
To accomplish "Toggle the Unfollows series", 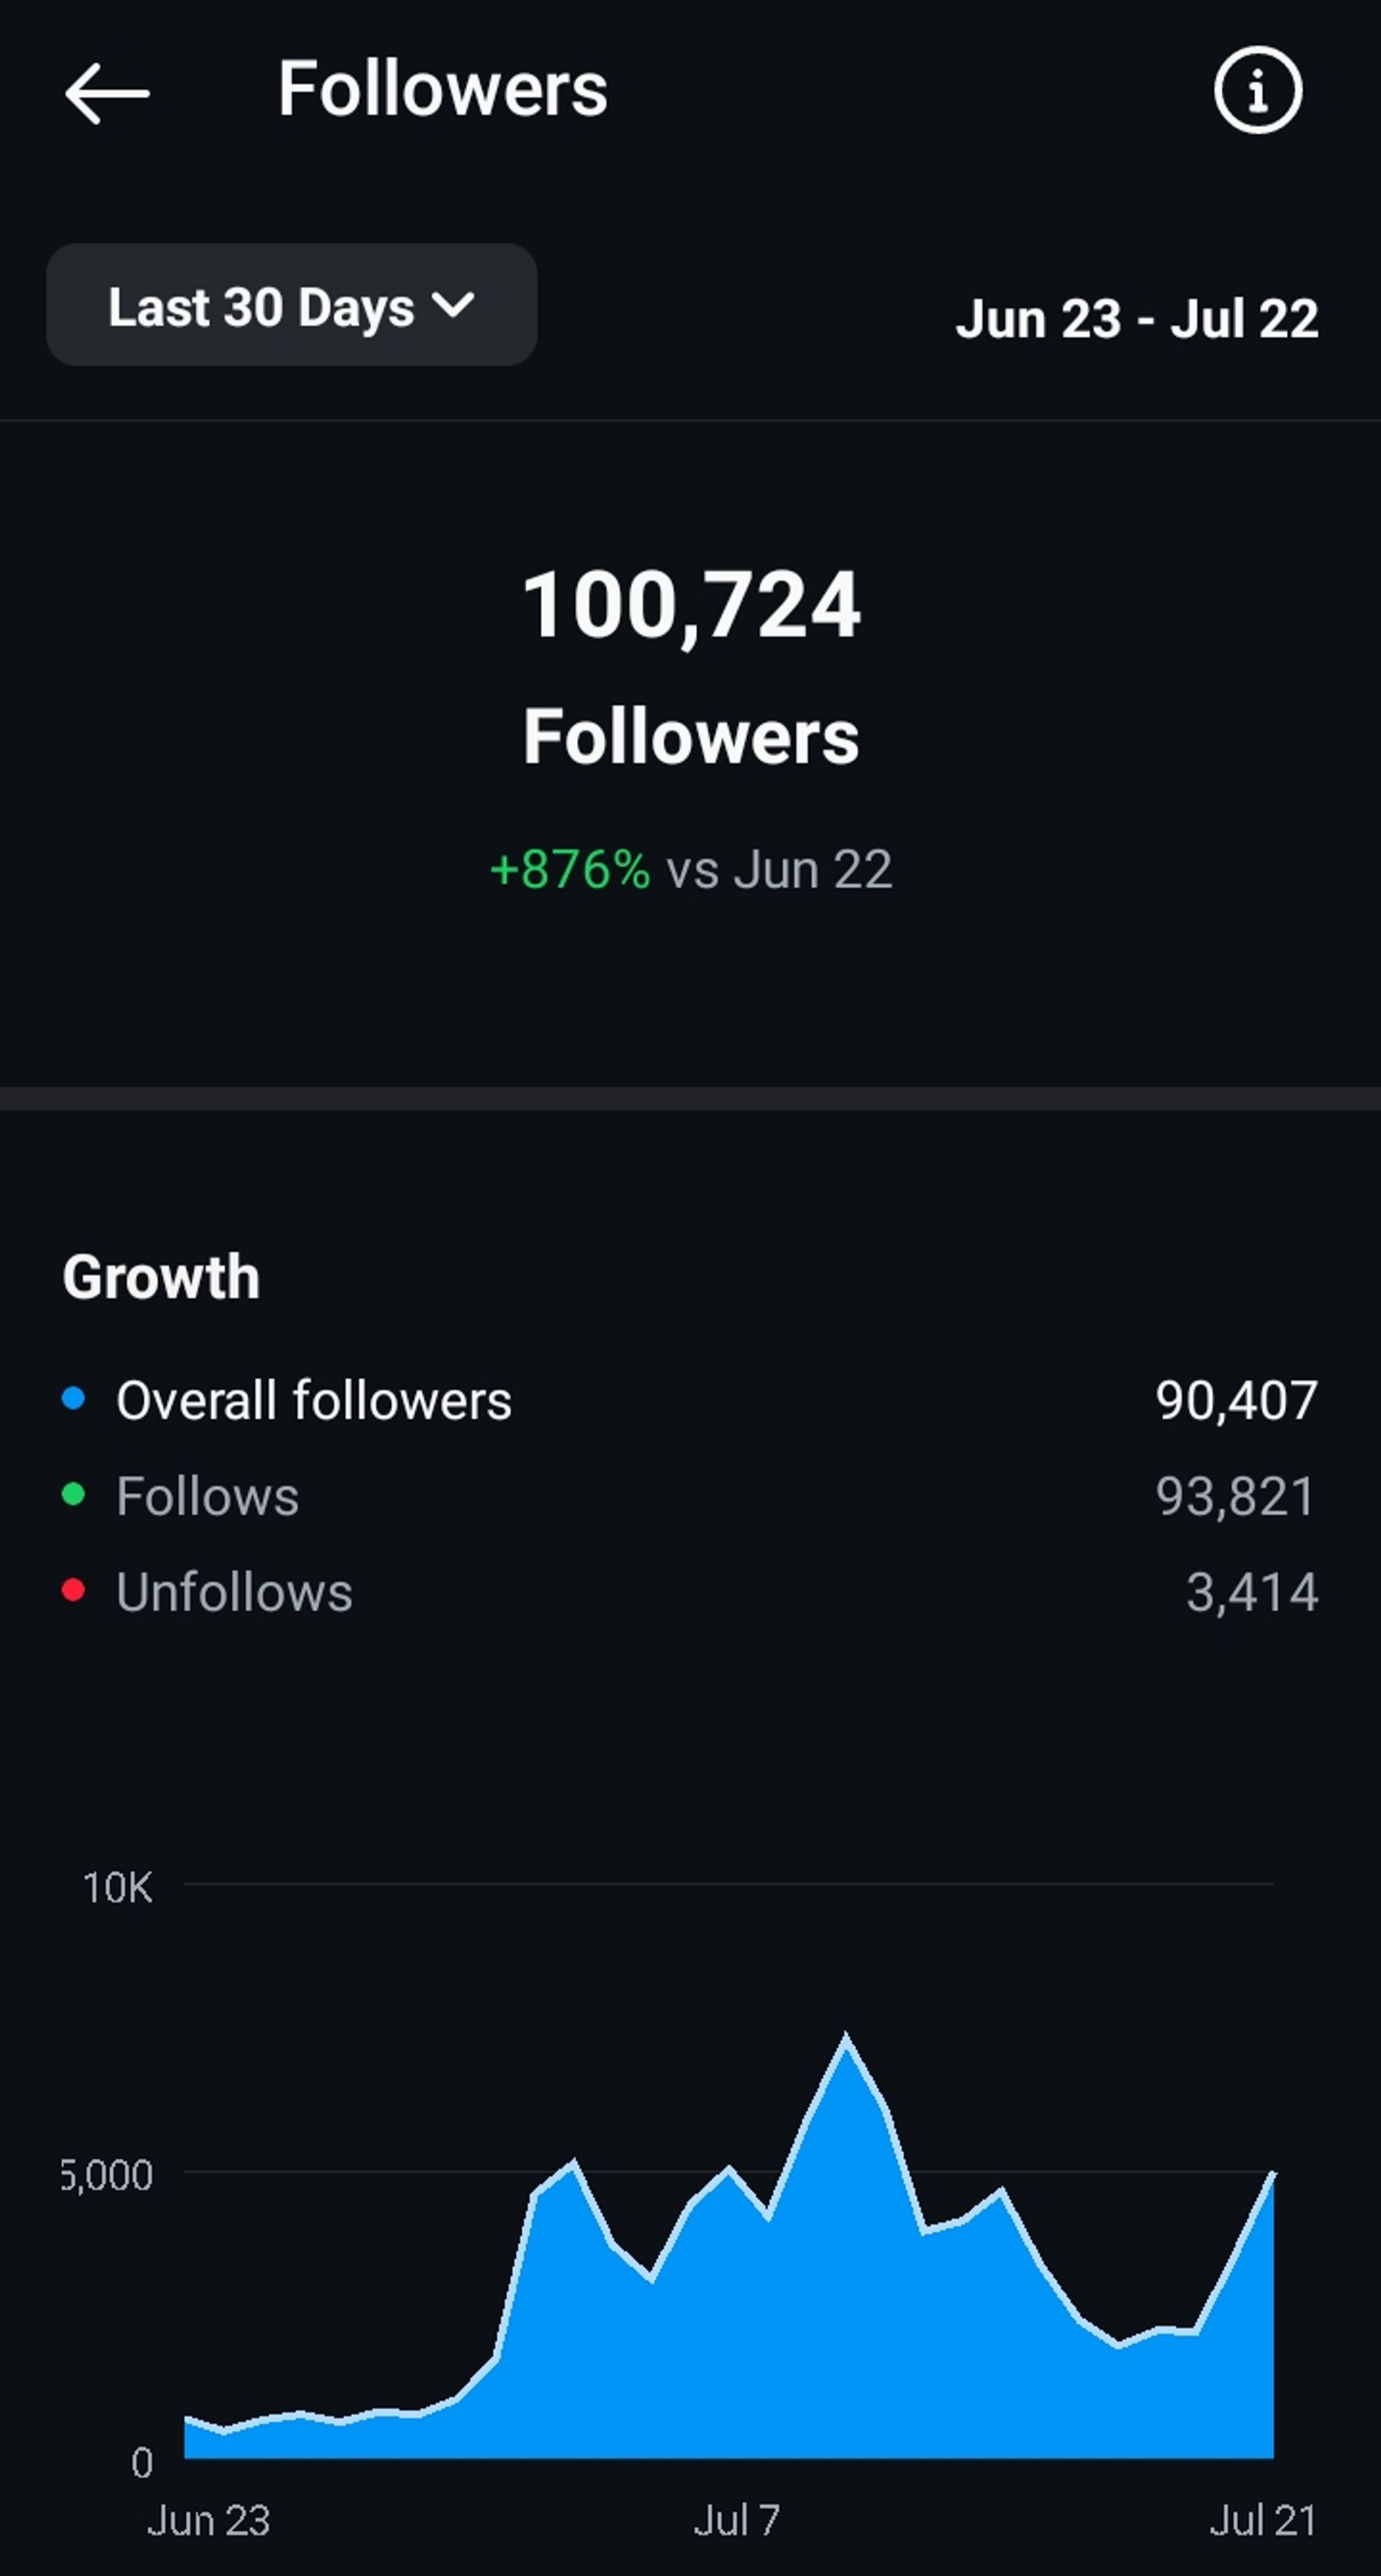I will (x=234, y=1592).
